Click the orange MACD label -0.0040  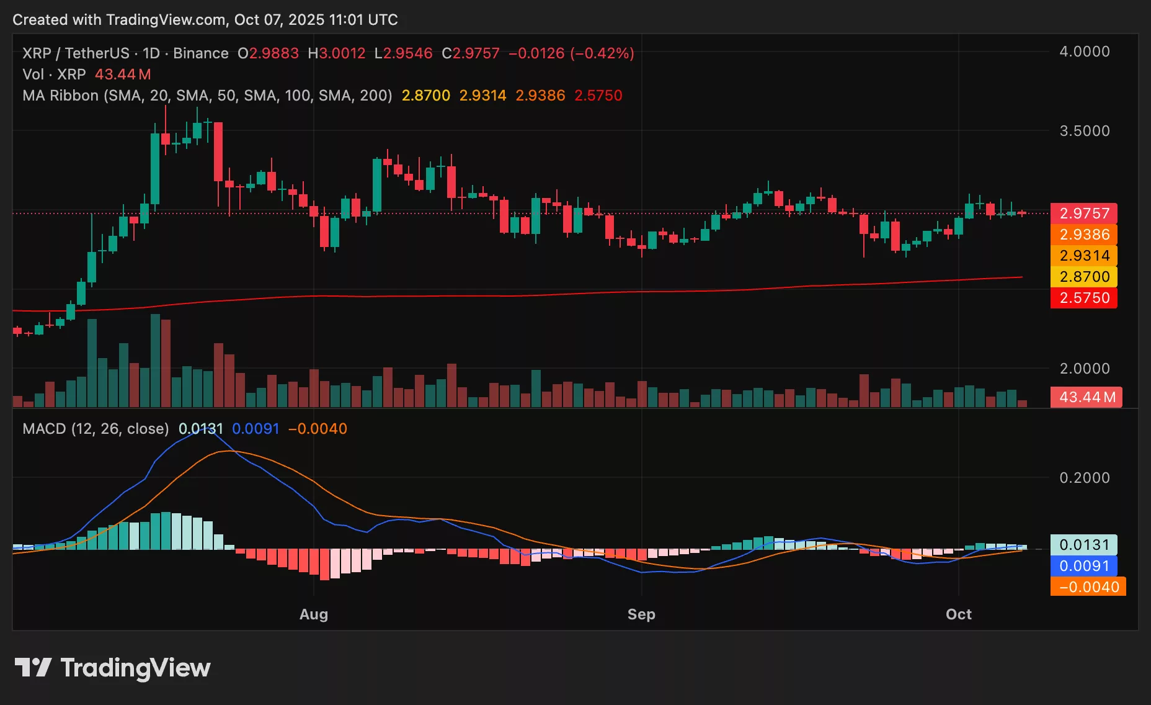pos(1090,586)
